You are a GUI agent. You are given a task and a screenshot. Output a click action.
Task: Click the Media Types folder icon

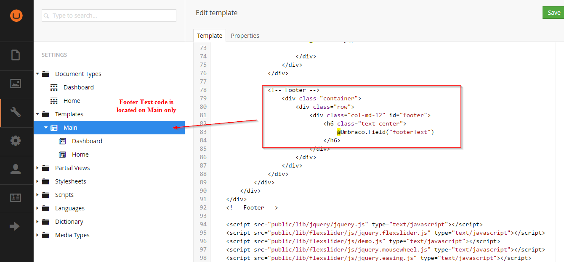(45, 235)
